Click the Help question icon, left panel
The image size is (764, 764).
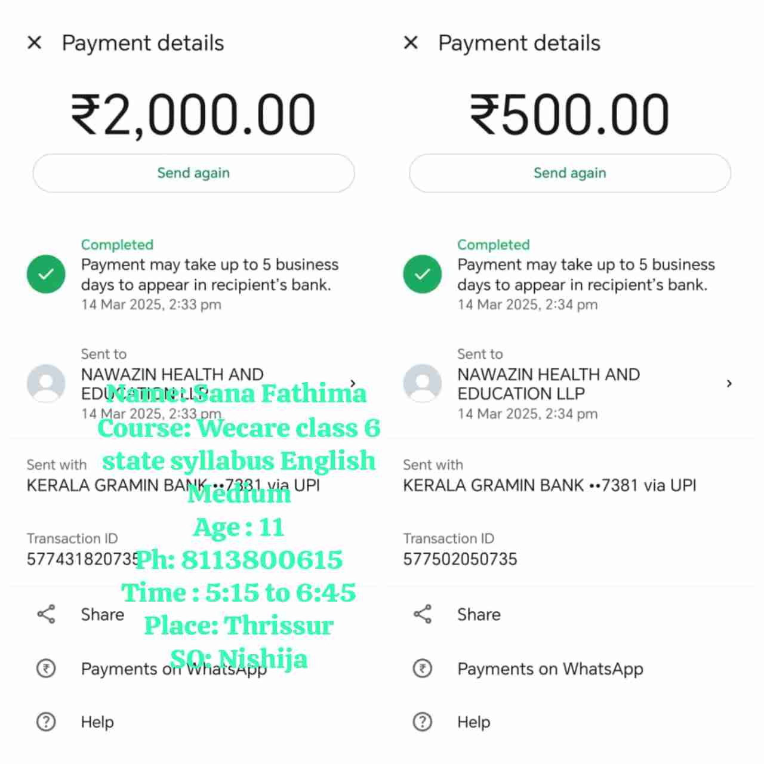46,722
